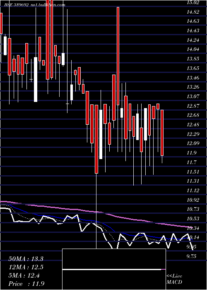Image resolution: width=207 pixels, height=290 pixels.
Task: Click the 12.29 price axis label
Action: (193, 134)
